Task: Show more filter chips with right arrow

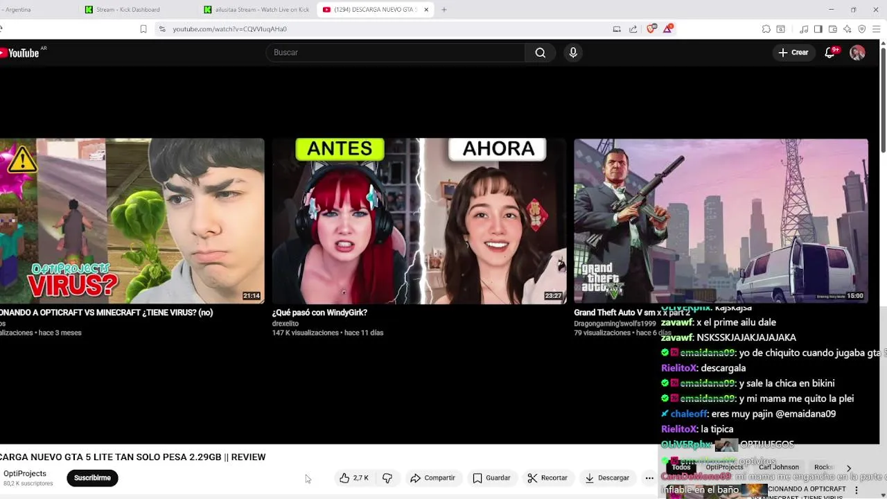Action: 849,469
